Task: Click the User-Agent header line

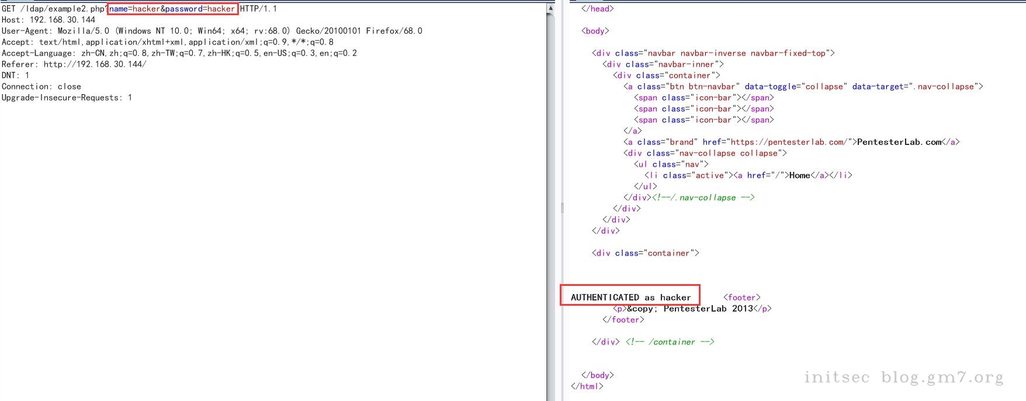Action: [212, 31]
